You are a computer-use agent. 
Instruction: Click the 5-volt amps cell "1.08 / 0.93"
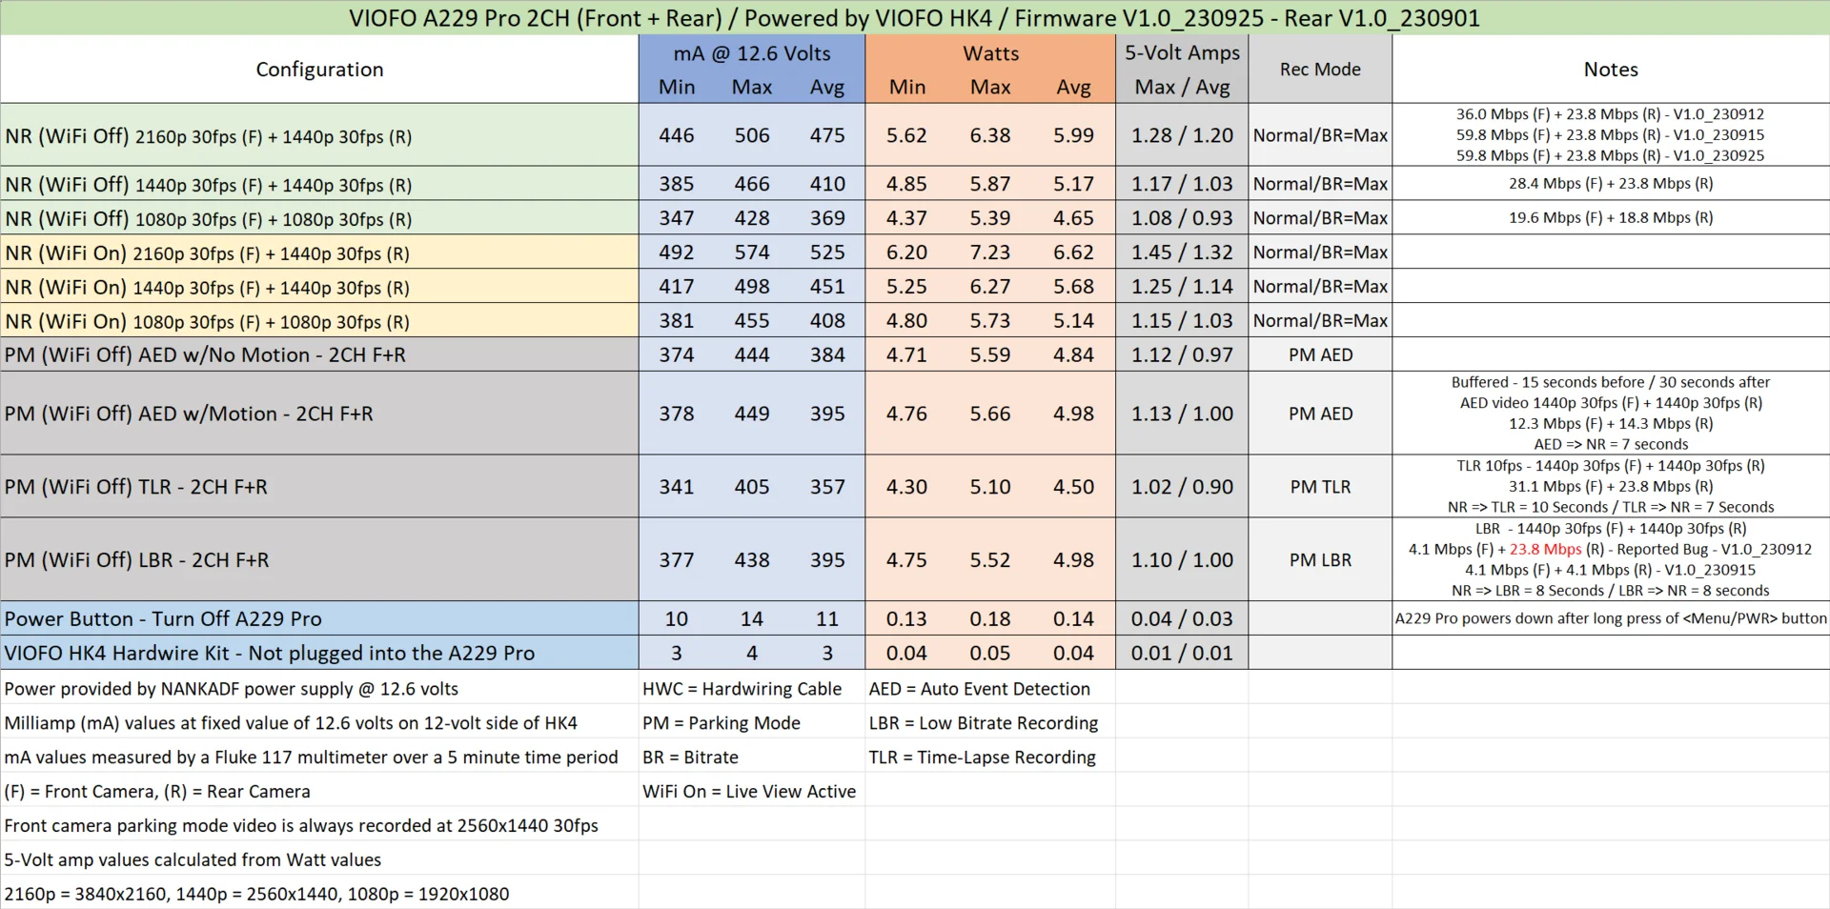click(1182, 218)
